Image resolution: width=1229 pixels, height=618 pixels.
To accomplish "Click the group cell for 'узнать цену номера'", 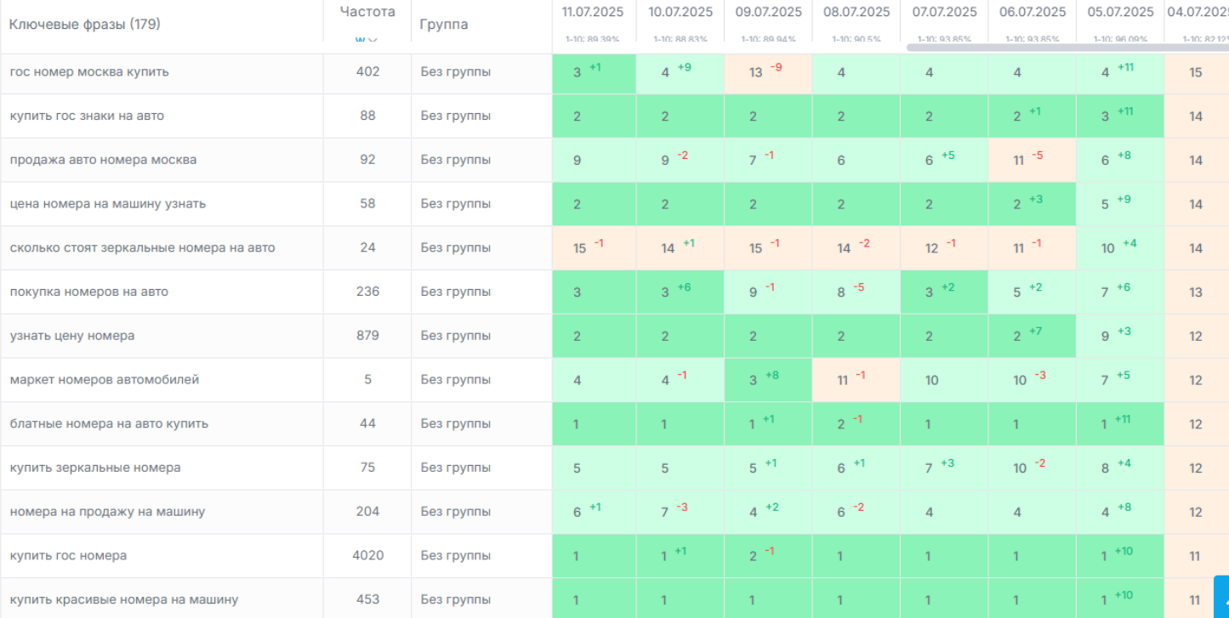I will (x=456, y=336).
